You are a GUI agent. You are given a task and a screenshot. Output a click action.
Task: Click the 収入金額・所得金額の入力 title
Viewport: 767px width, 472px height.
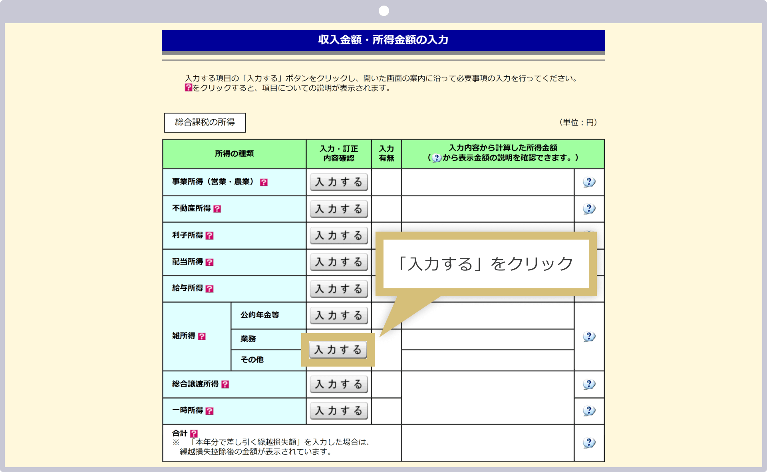(x=383, y=40)
